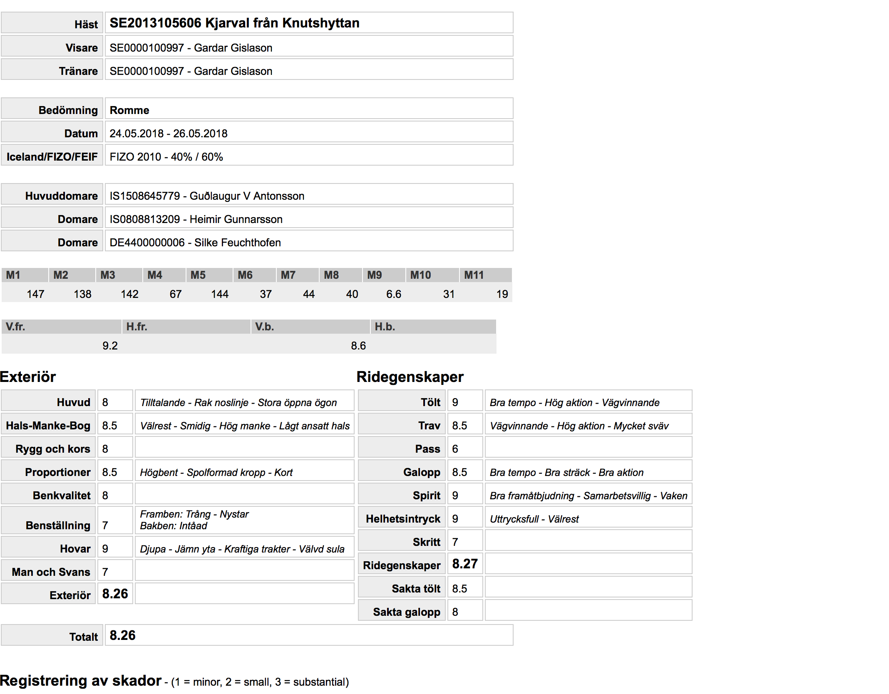Click the Sakta galopp score 8
889x694 pixels.
pyautogui.click(x=455, y=612)
